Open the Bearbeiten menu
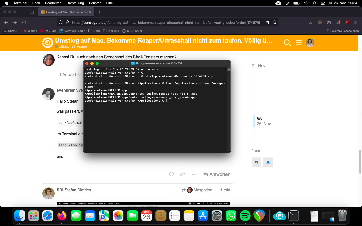 click(x=53, y=3)
